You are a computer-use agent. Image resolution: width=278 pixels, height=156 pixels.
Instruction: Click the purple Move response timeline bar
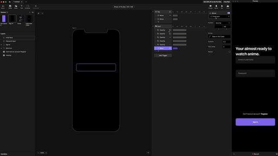click(x=175, y=48)
